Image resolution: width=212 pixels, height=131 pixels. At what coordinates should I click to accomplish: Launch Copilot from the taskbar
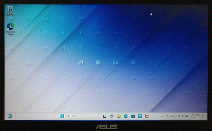112,116
